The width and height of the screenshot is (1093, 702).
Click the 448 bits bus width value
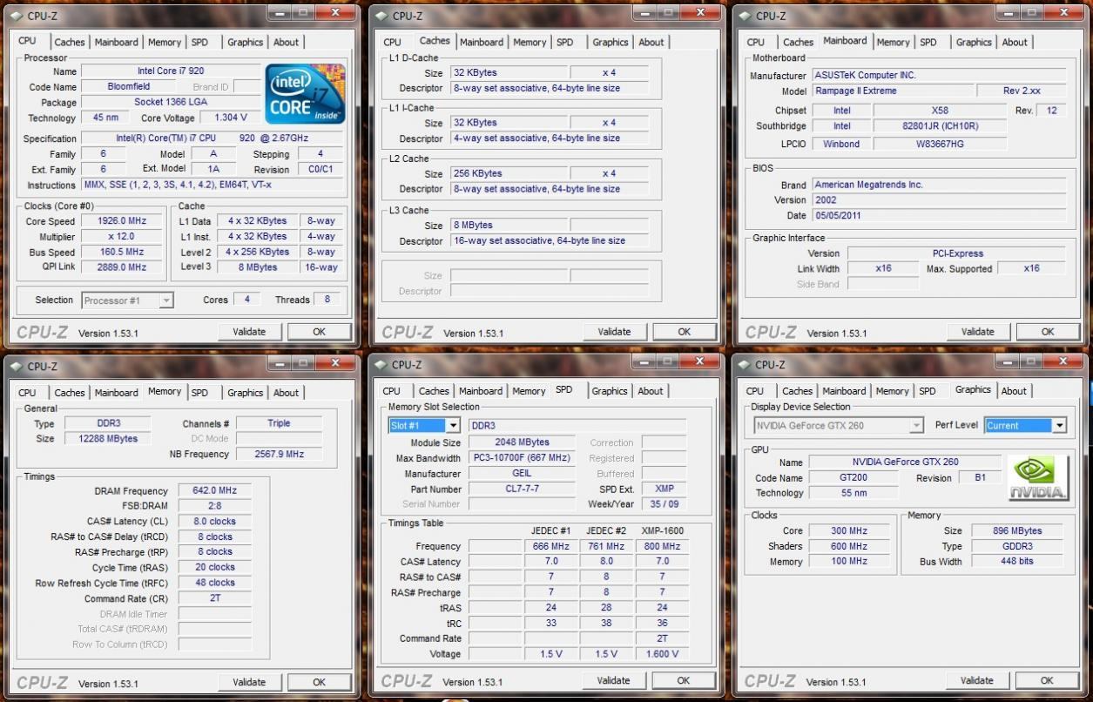1016,562
